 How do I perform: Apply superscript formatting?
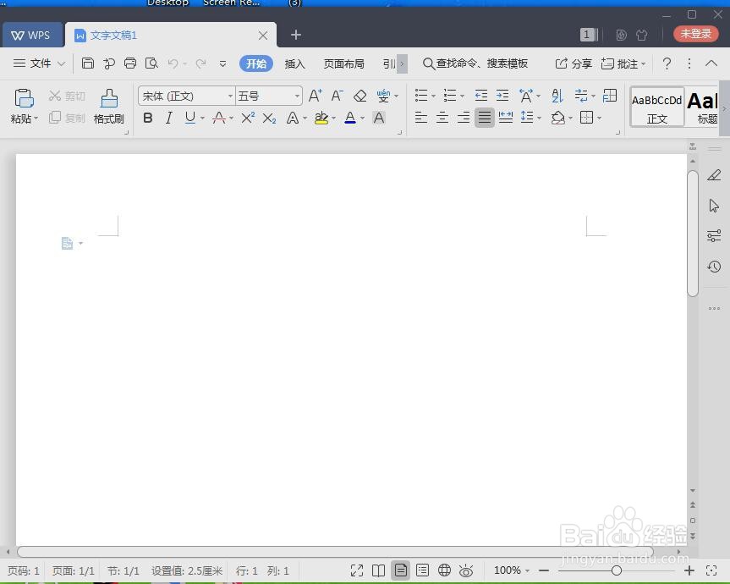pos(248,118)
